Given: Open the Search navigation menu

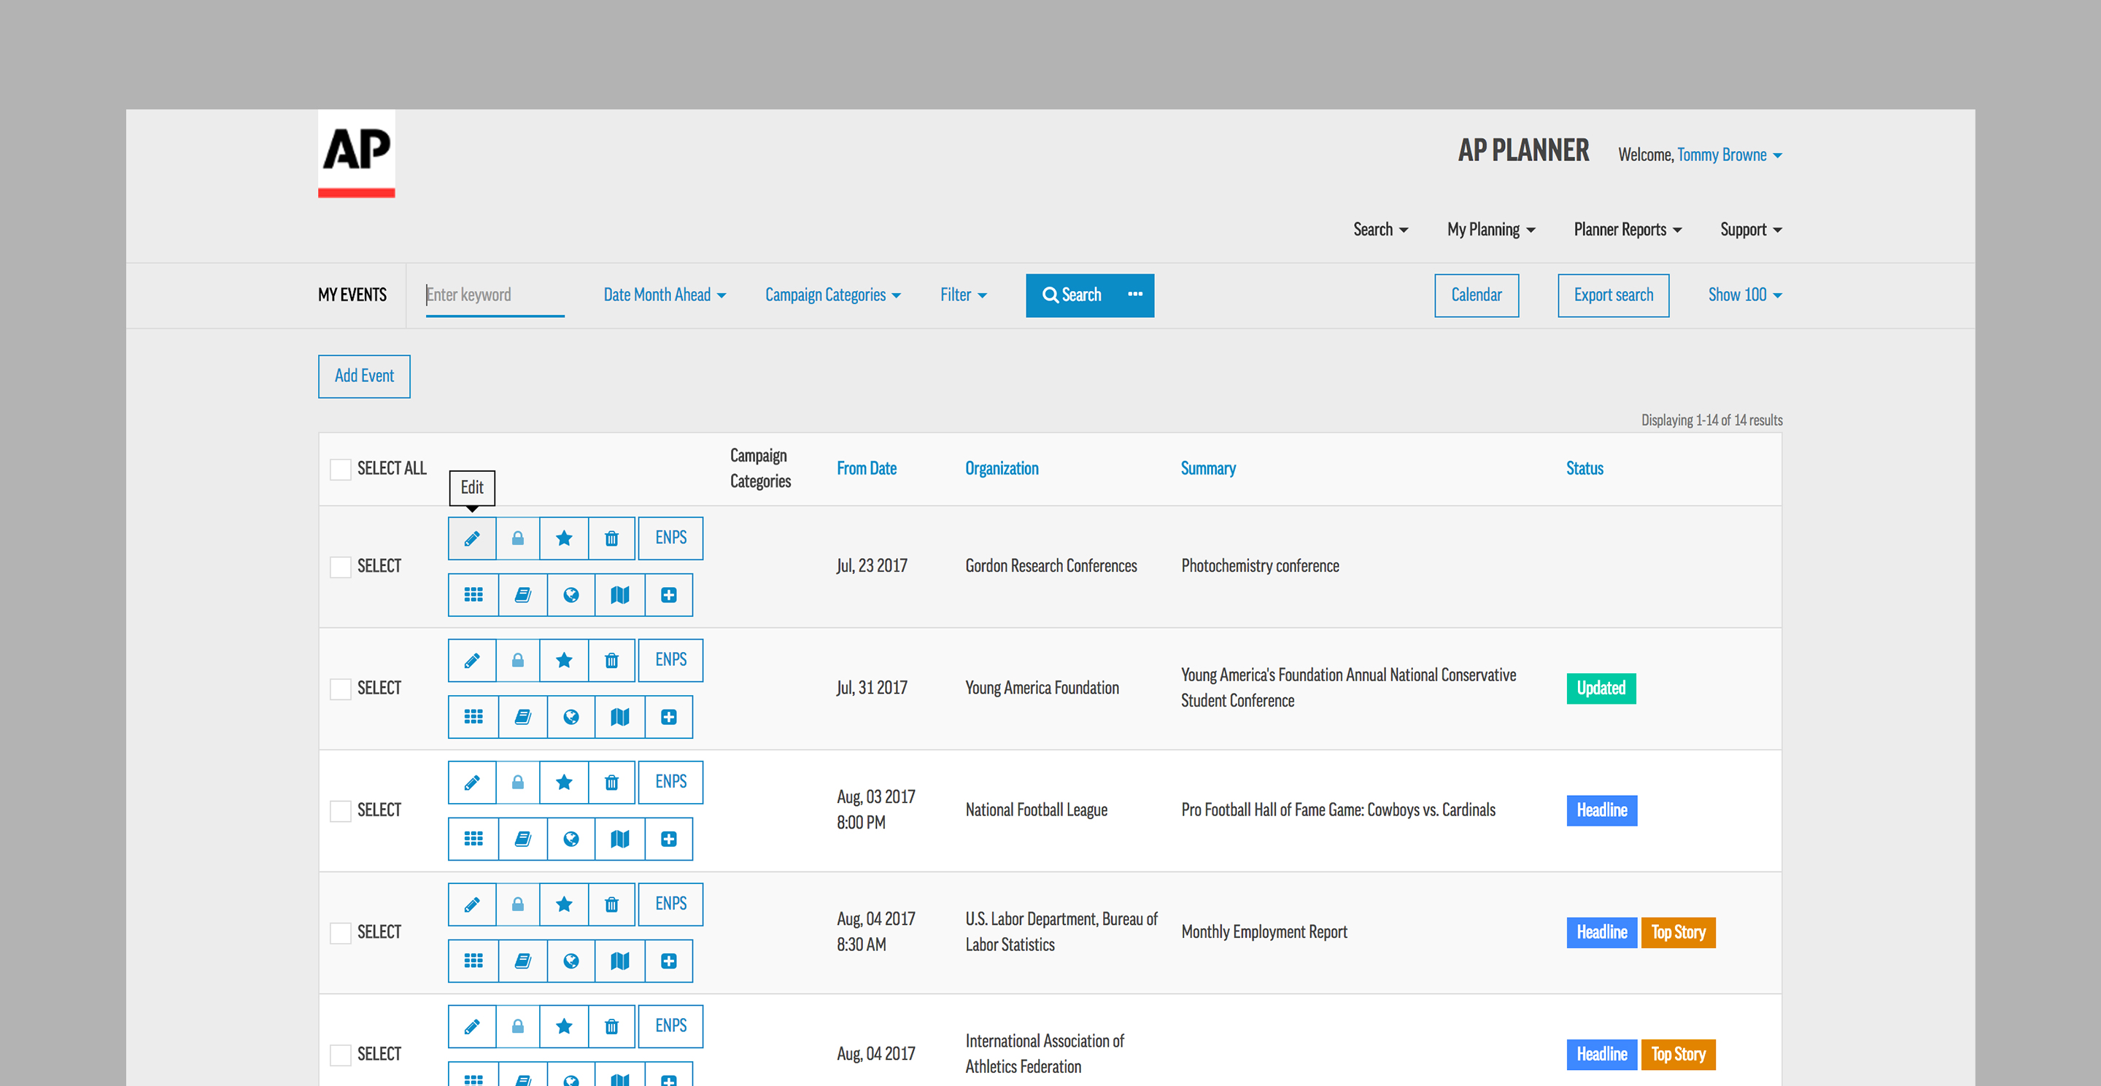Looking at the screenshot, I should click(x=1380, y=230).
